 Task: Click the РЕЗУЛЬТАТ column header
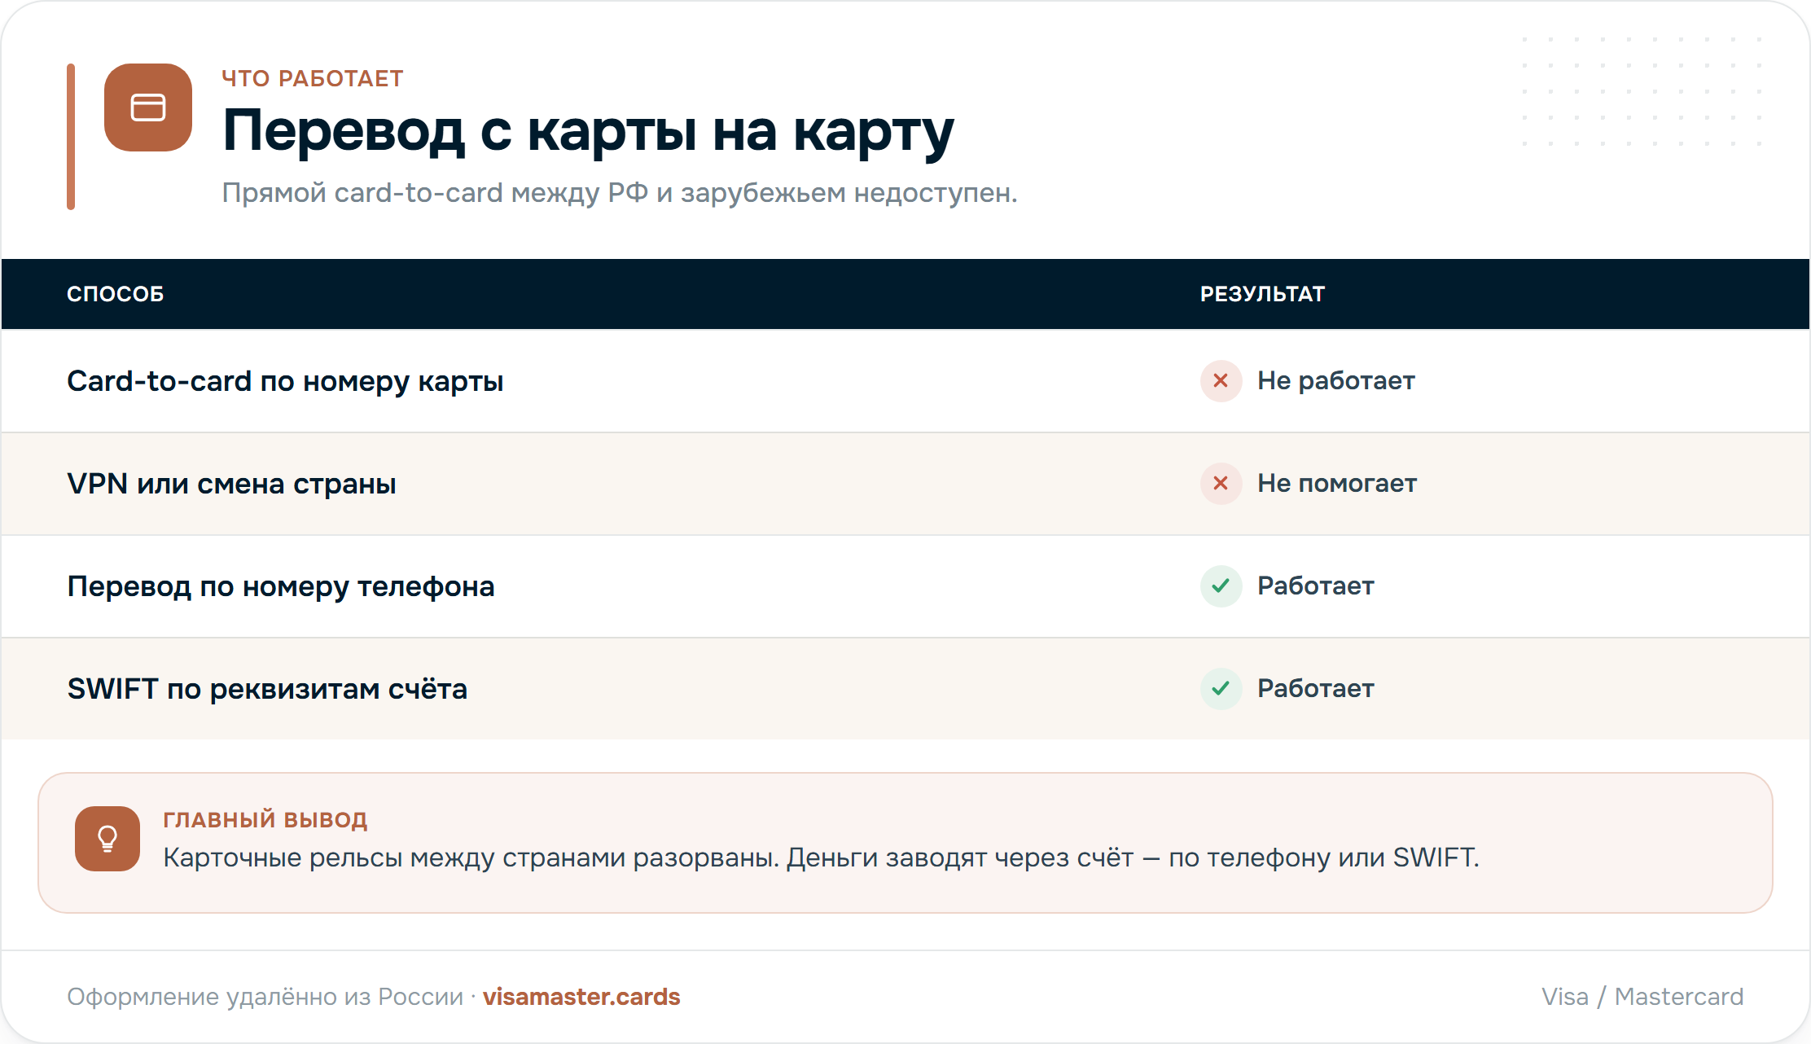point(1263,294)
